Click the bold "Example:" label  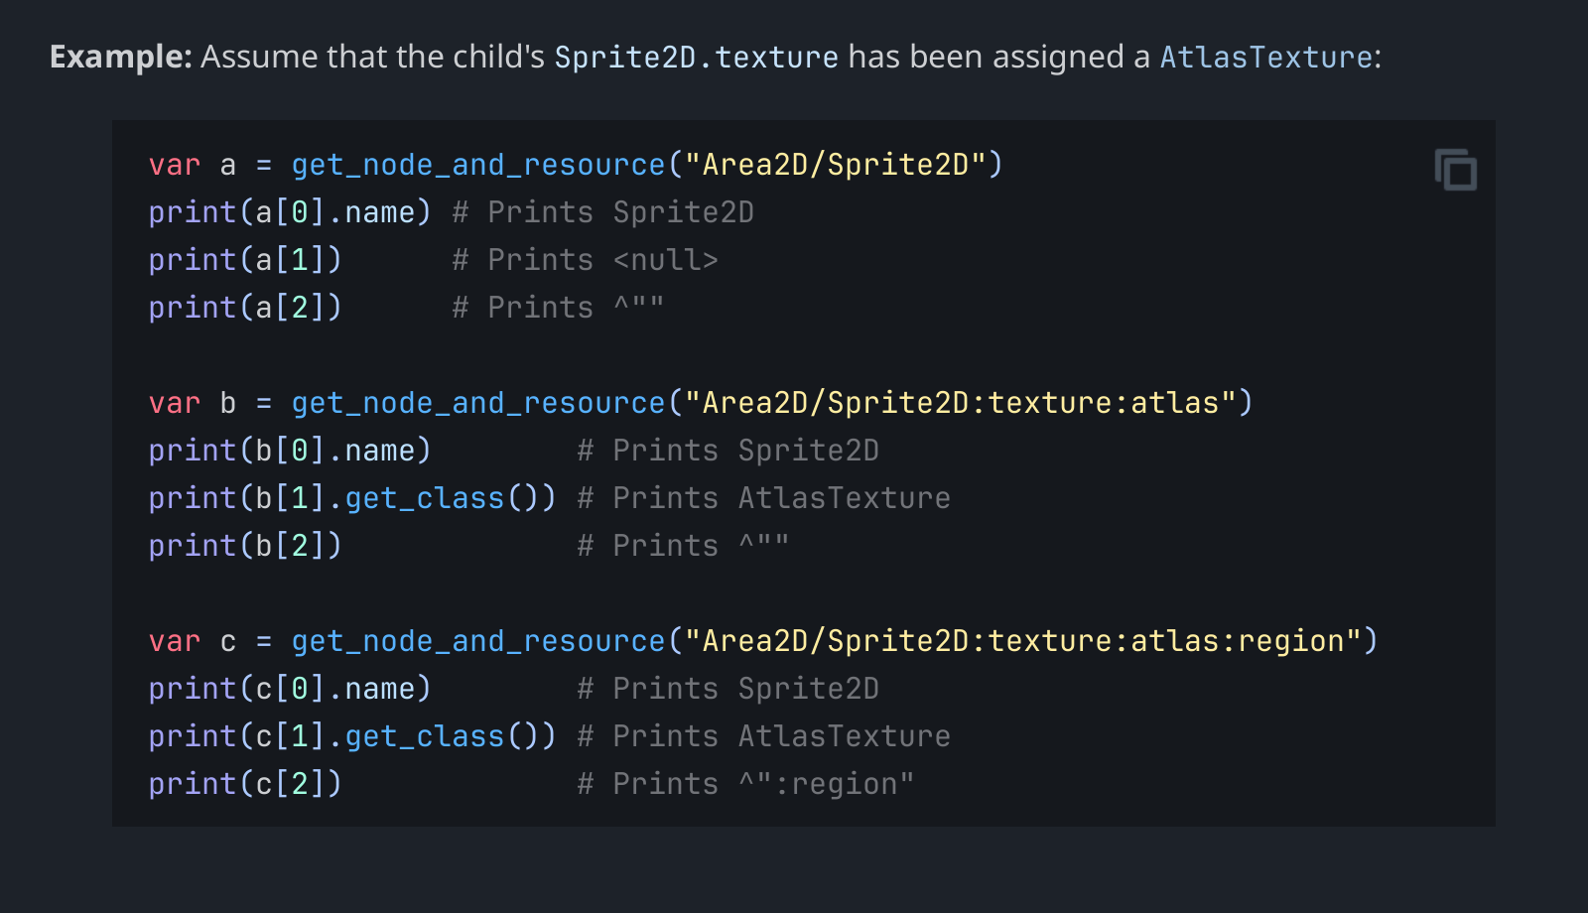[120, 58]
